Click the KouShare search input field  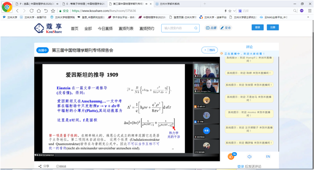(x=178, y=28)
